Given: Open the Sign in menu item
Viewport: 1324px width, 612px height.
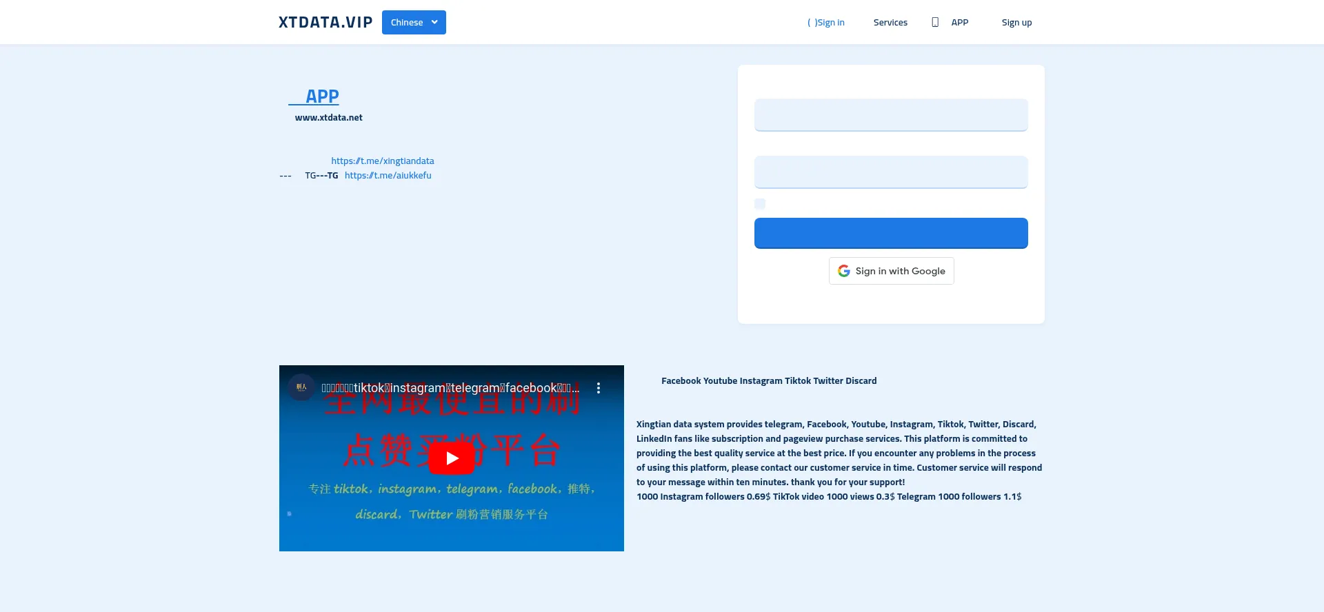Looking at the screenshot, I should click(825, 22).
